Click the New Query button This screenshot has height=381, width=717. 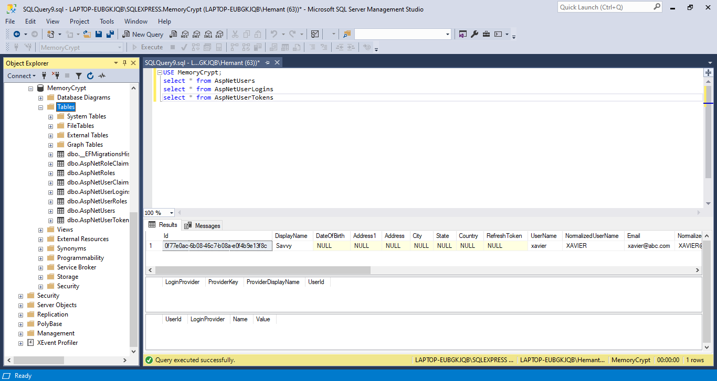[143, 34]
